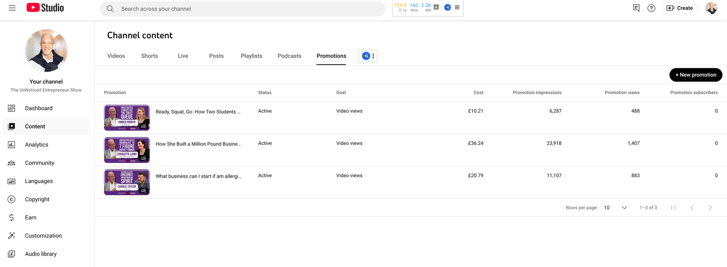Viewport: 727px width, 267px height.
Task: Switch to the Playlists tab
Action: tap(251, 56)
